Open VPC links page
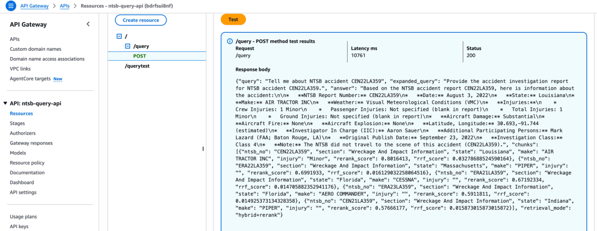 (20, 69)
